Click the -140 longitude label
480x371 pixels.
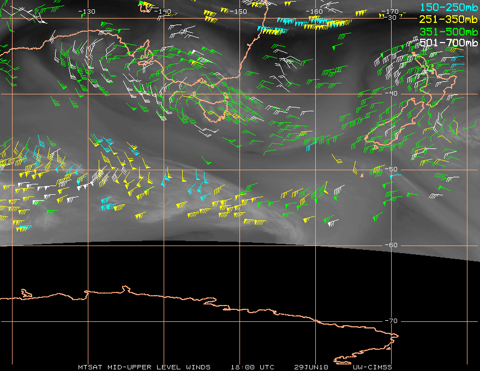[162, 11]
